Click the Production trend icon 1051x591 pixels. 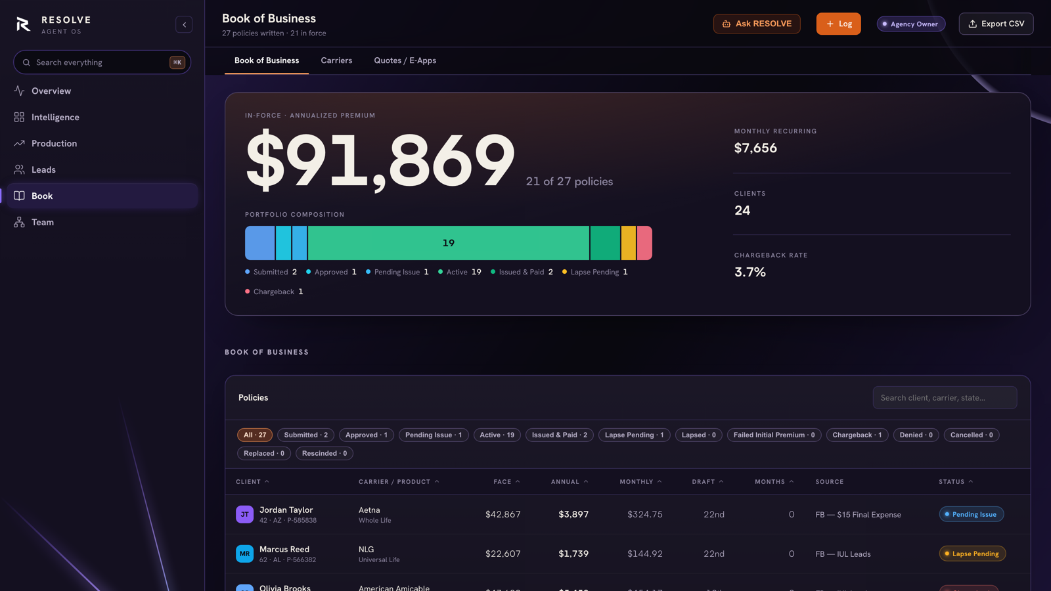pyautogui.click(x=19, y=143)
